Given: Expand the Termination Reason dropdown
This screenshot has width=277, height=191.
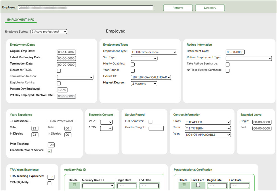Looking at the screenshot, I should [x=75, y=77].
